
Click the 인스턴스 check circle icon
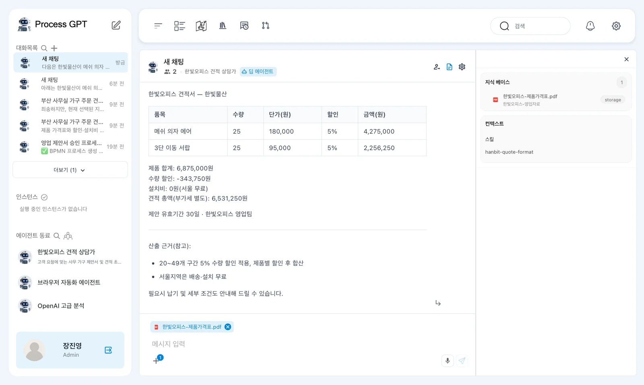pyautogui.click(x=44, y=197)
